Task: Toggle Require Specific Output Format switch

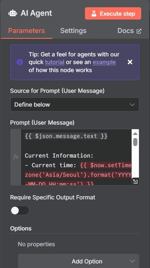Action: pos(20,210)
